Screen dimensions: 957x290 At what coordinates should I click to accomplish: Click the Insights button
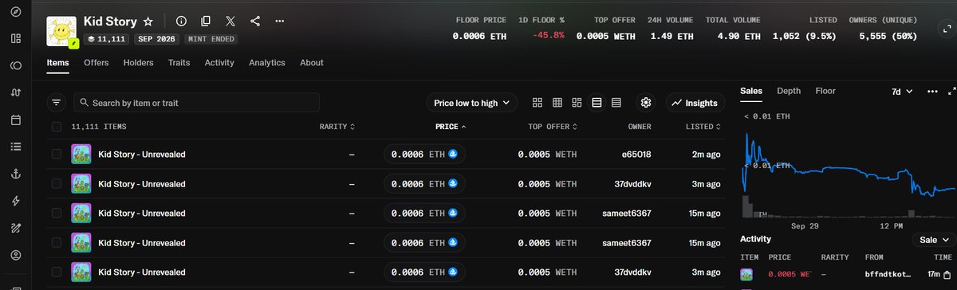coord(695,103)
